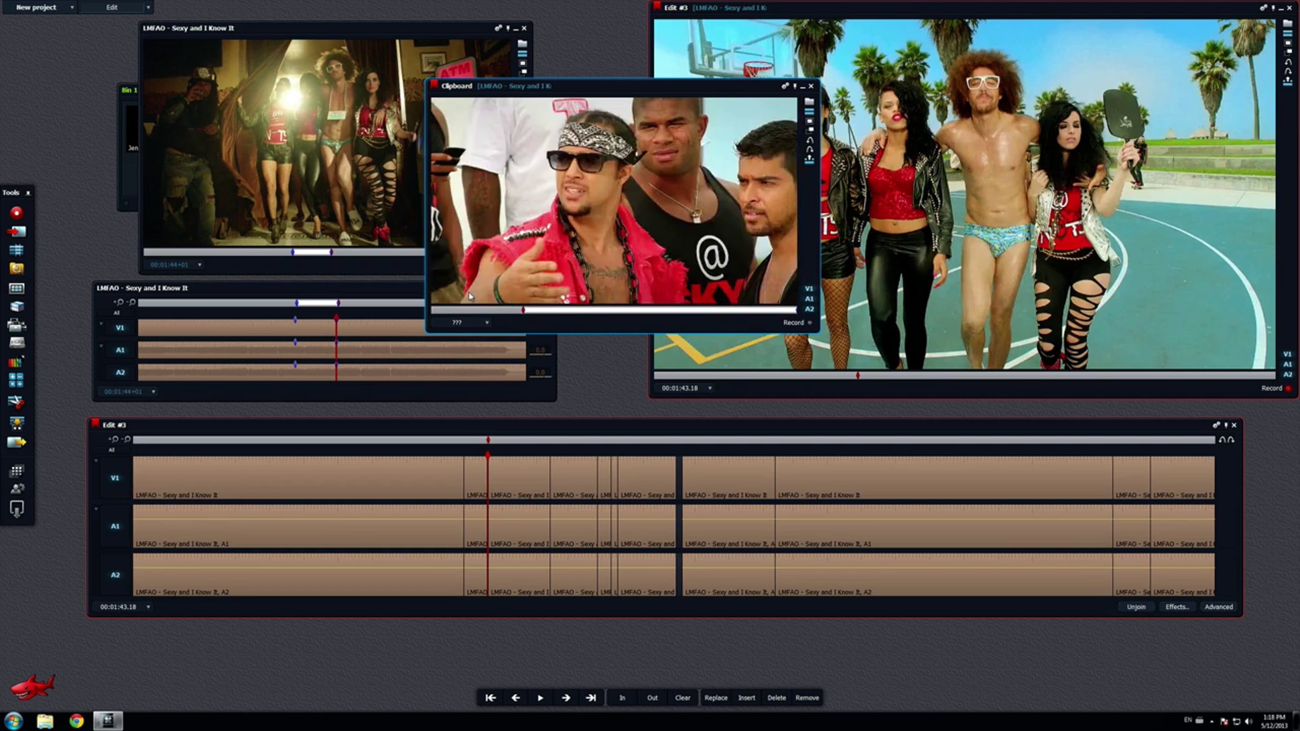Zoom in on the source clip timeline
This screenshot has width=1300, height=731.
point(119,302)
